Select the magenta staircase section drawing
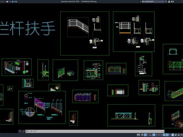 (40, 104)
